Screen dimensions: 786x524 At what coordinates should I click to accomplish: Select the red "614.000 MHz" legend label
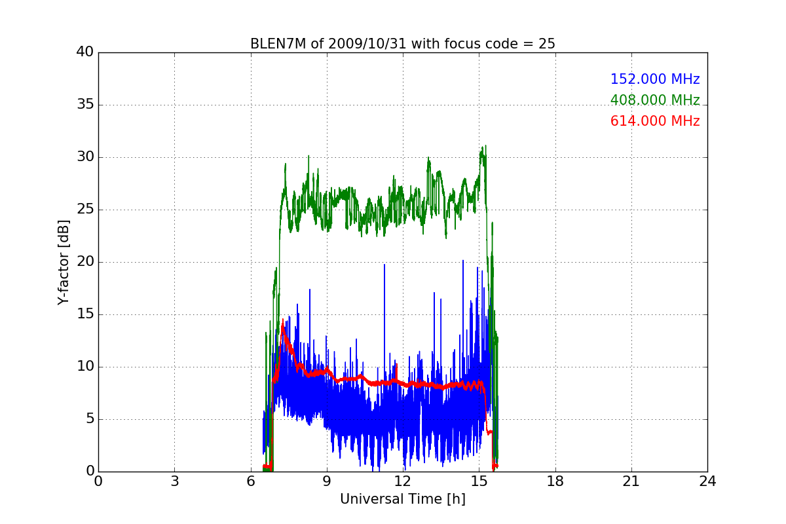coord(655,121)
